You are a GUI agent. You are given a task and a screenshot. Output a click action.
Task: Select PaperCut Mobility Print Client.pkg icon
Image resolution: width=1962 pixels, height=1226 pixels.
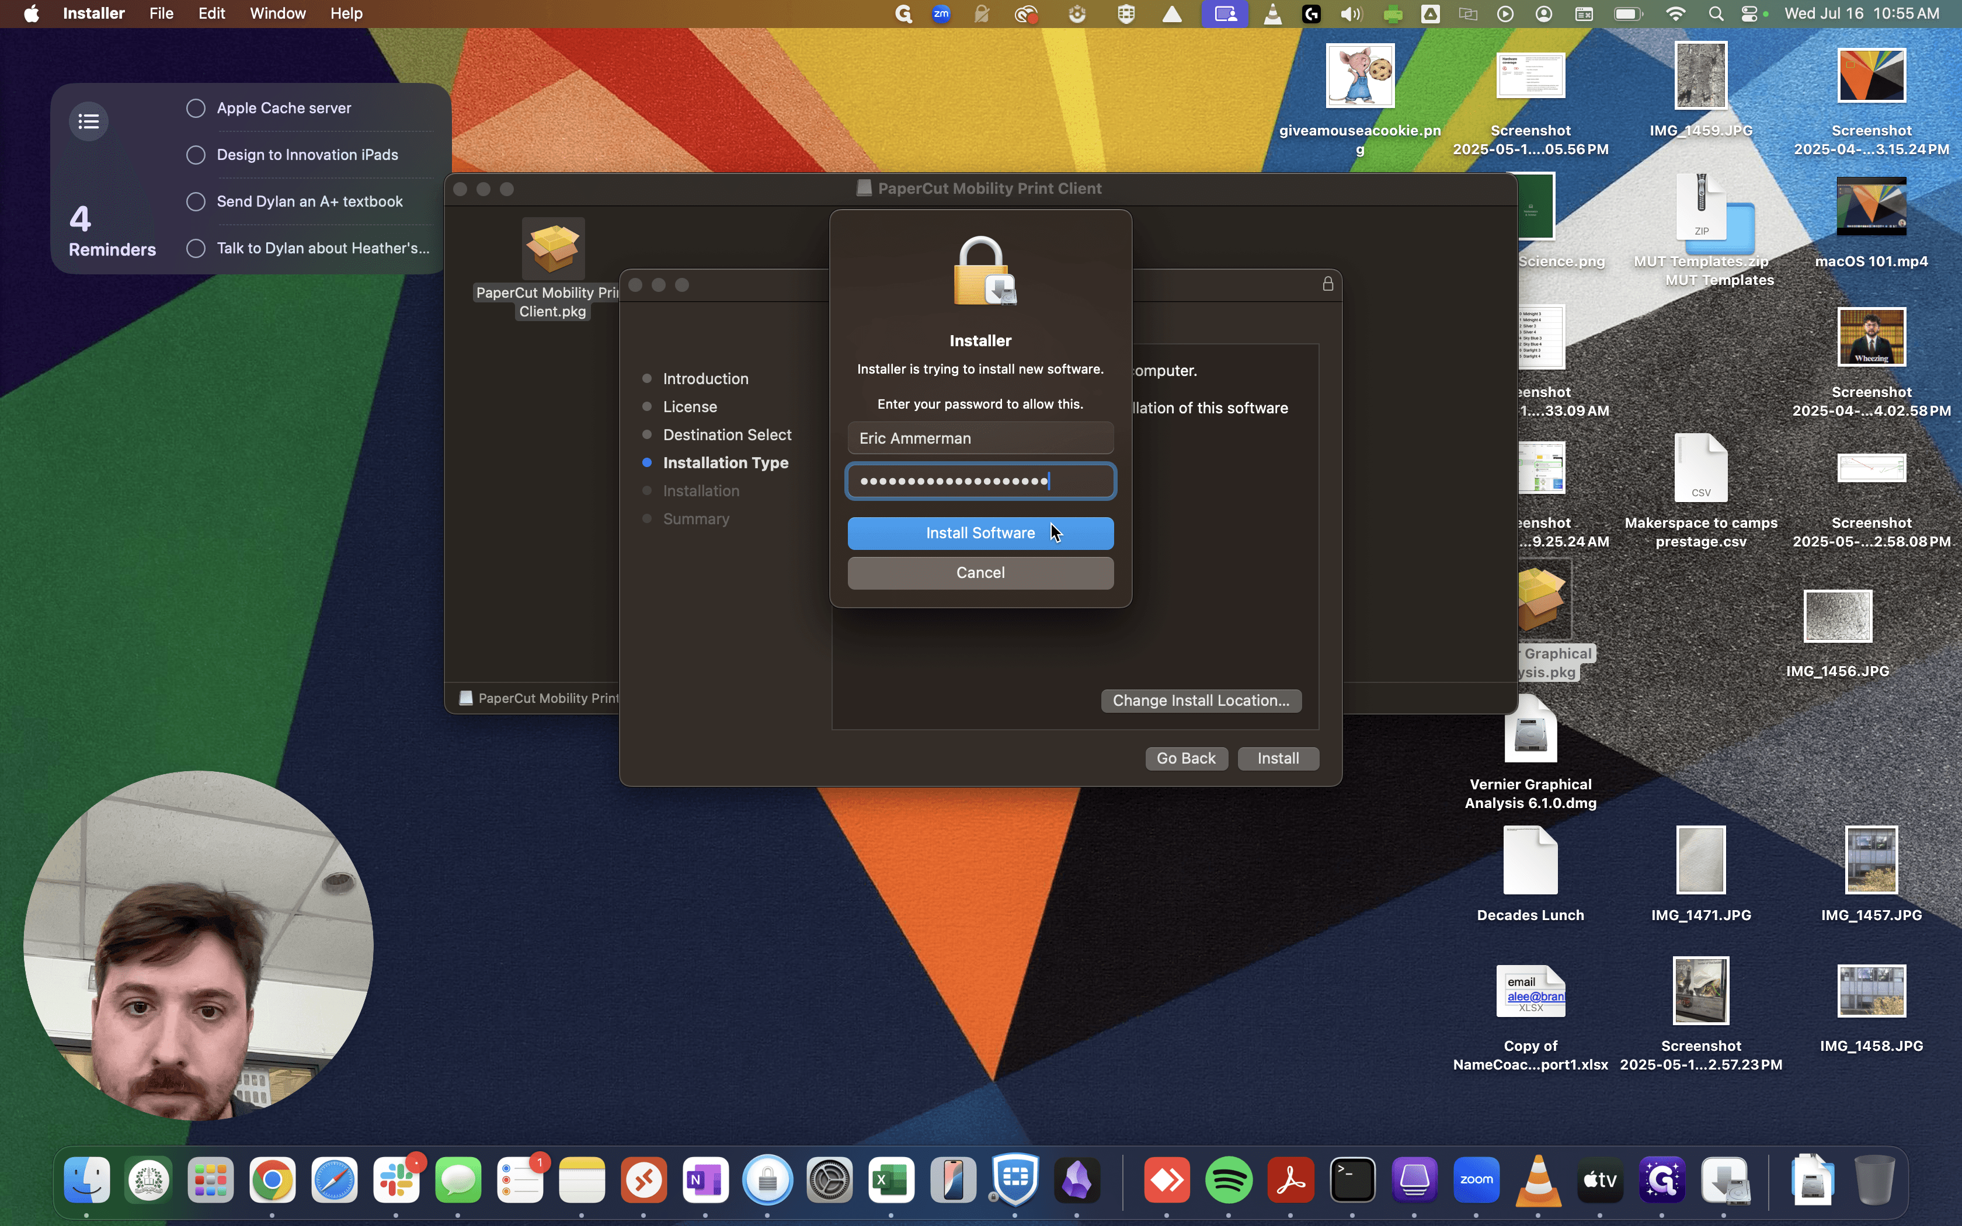point(553,248)
